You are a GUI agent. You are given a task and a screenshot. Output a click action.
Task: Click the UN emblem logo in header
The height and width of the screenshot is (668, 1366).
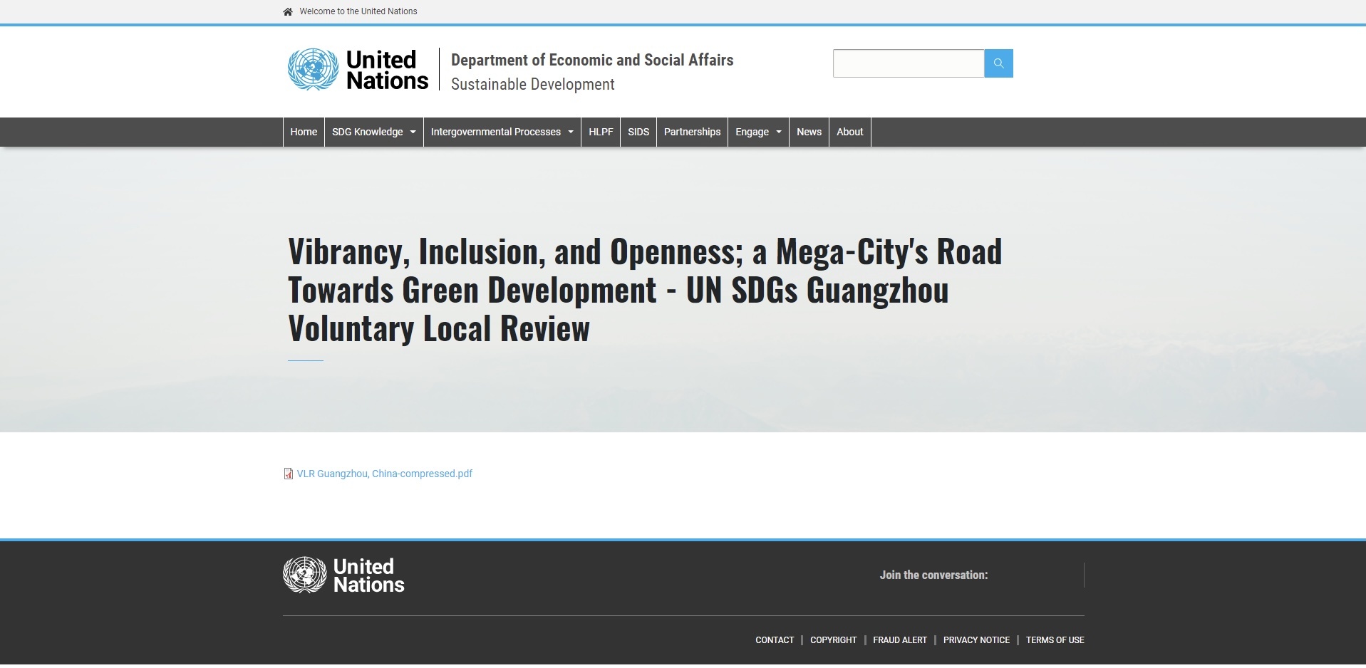tap(313, 70)
